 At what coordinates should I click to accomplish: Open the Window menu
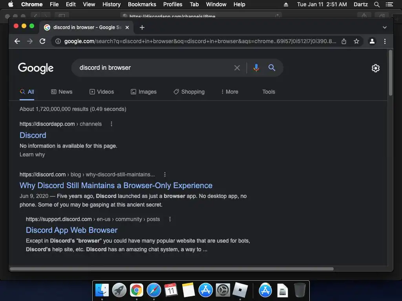(x=216, y=4)
